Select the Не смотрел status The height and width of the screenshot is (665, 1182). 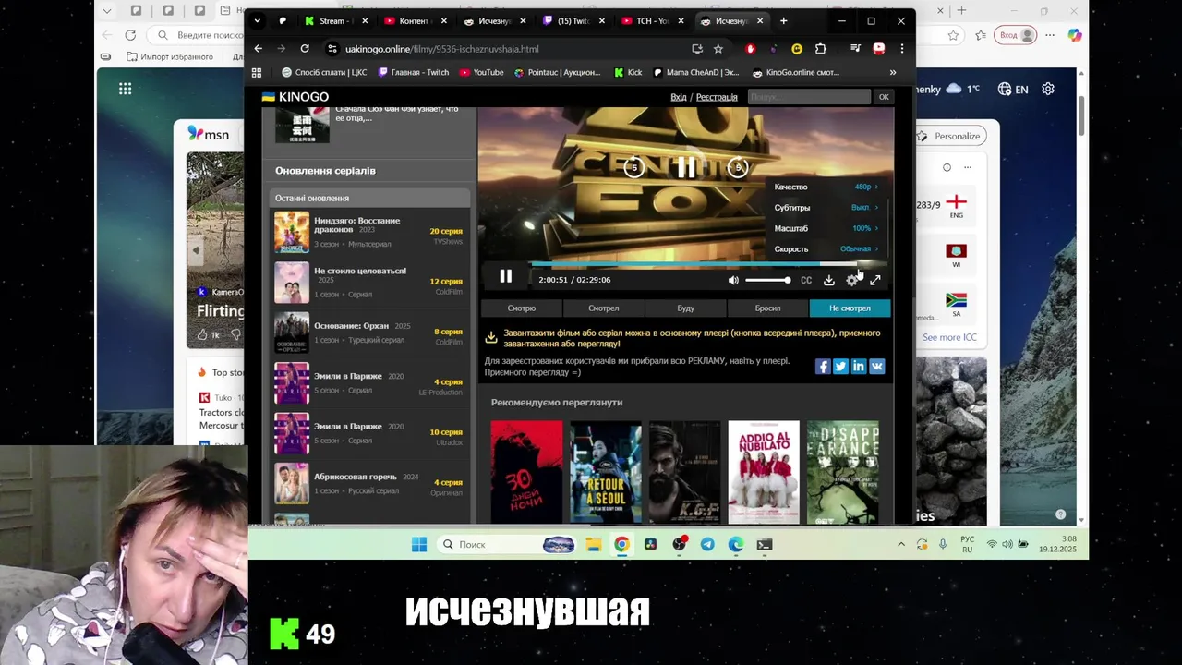(850, 308)
